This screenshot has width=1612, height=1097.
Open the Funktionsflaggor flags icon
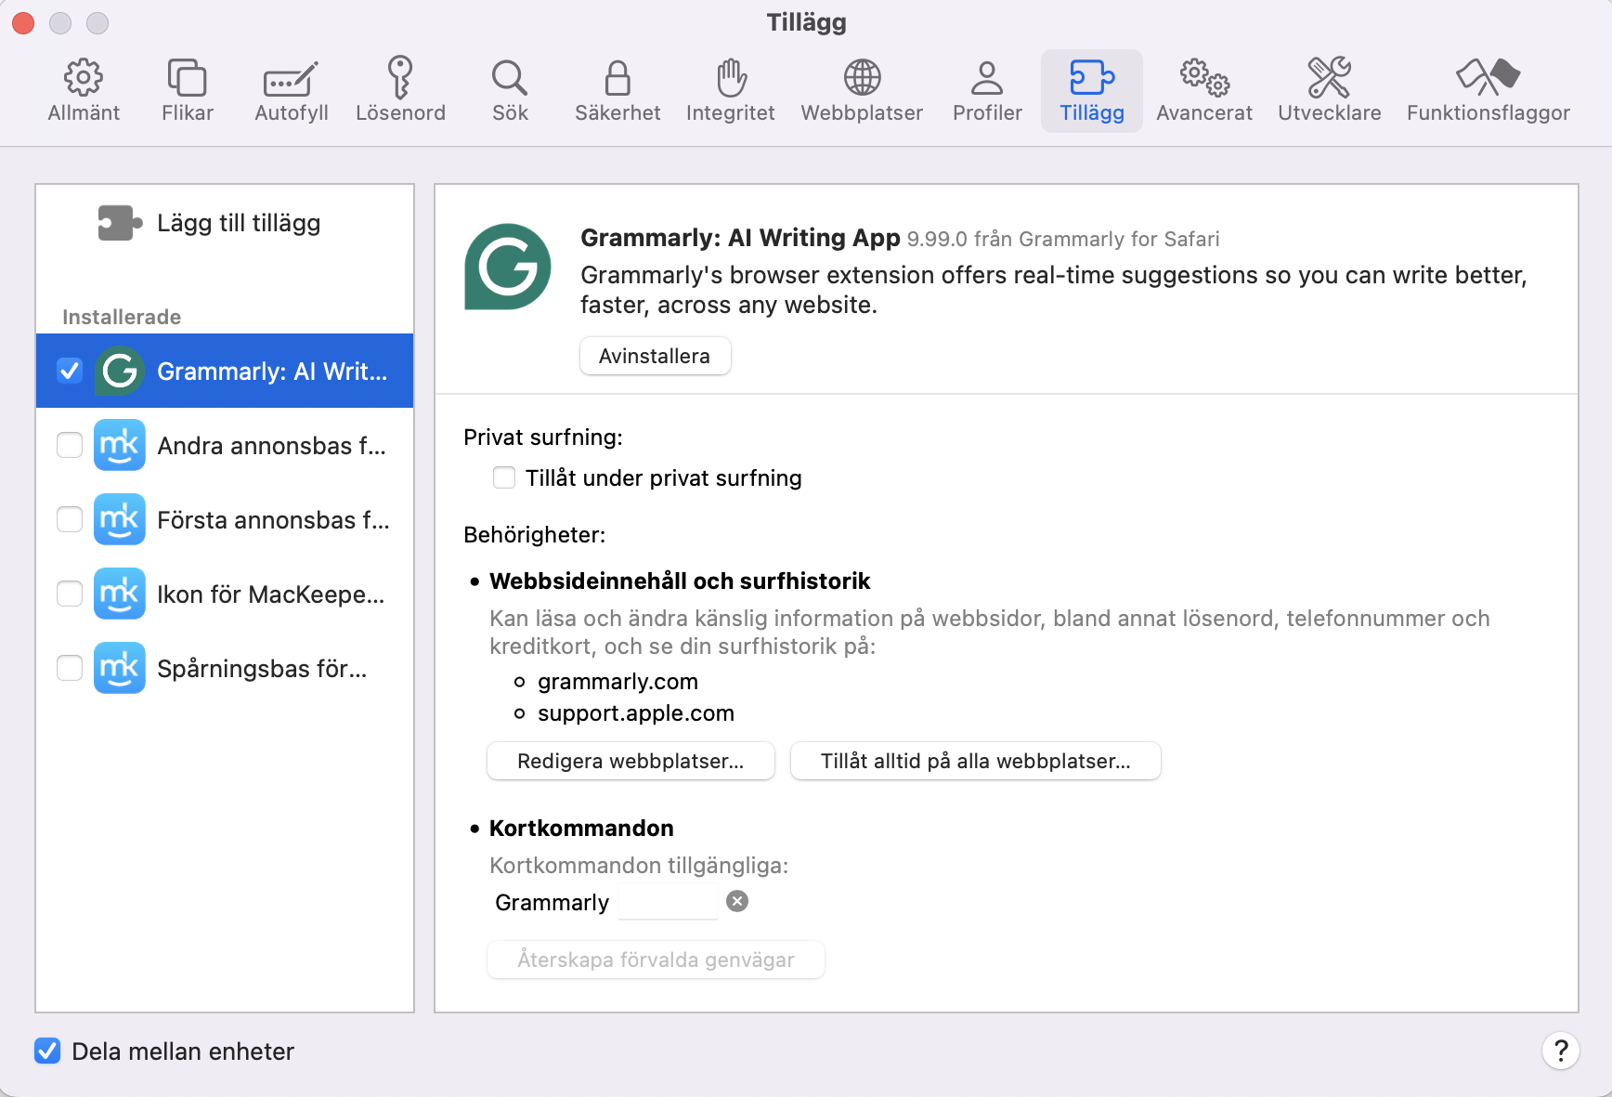pyautogui.click(x=1488, y=78)
